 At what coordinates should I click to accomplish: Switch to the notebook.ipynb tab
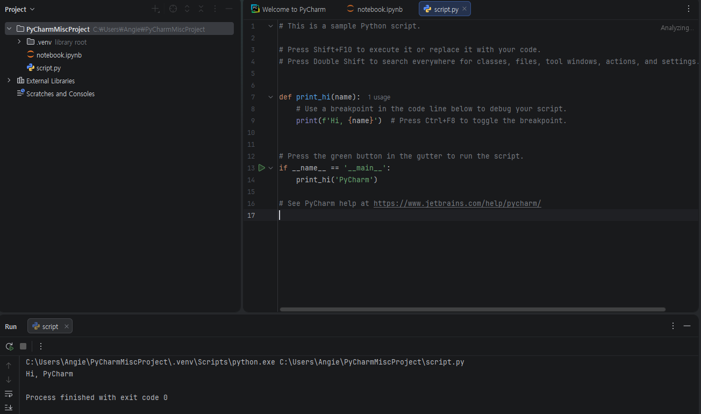[x=375, y=9]
